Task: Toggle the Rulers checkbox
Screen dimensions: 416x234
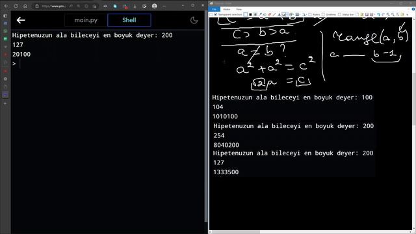Action: 309,14
